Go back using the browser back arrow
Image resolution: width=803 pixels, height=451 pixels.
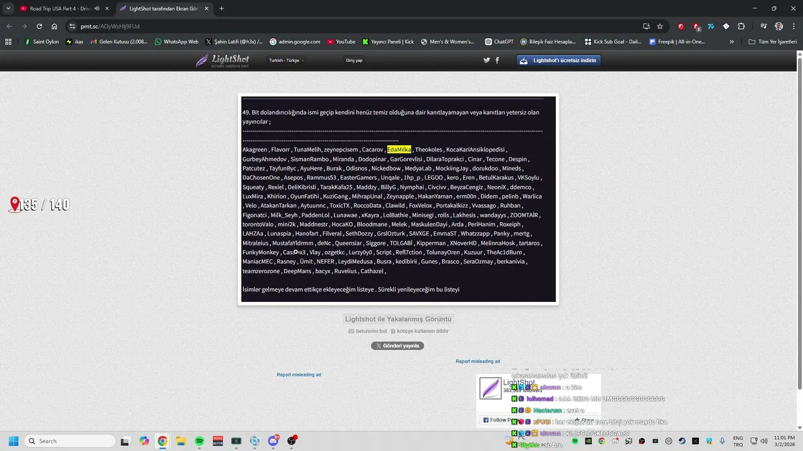point(9,26)
